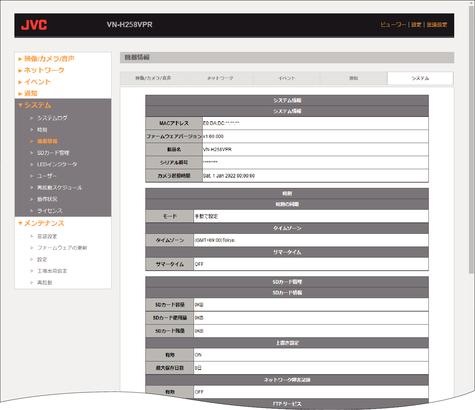Screen dimensions: 475x410
Task: Click the サマータイム OFF value
Action: (199, 264)
